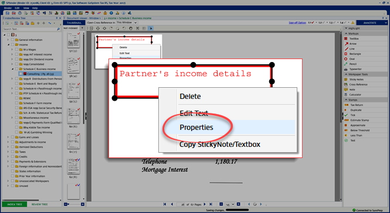The height and width of the screenshot is (213, 390).
Task: Click the Sign off Option link
Action: (297, 23)
